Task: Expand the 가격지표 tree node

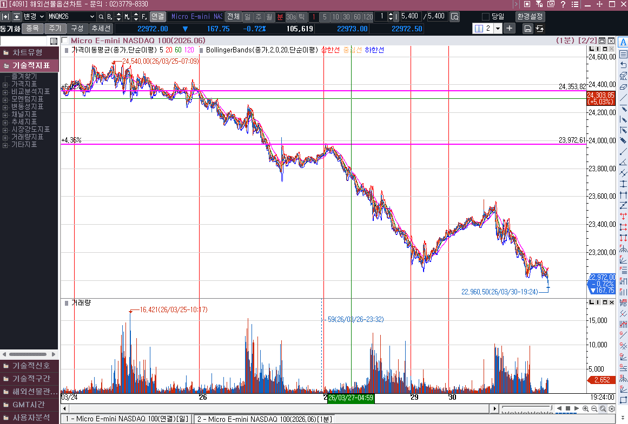Action: pos(5,84)
